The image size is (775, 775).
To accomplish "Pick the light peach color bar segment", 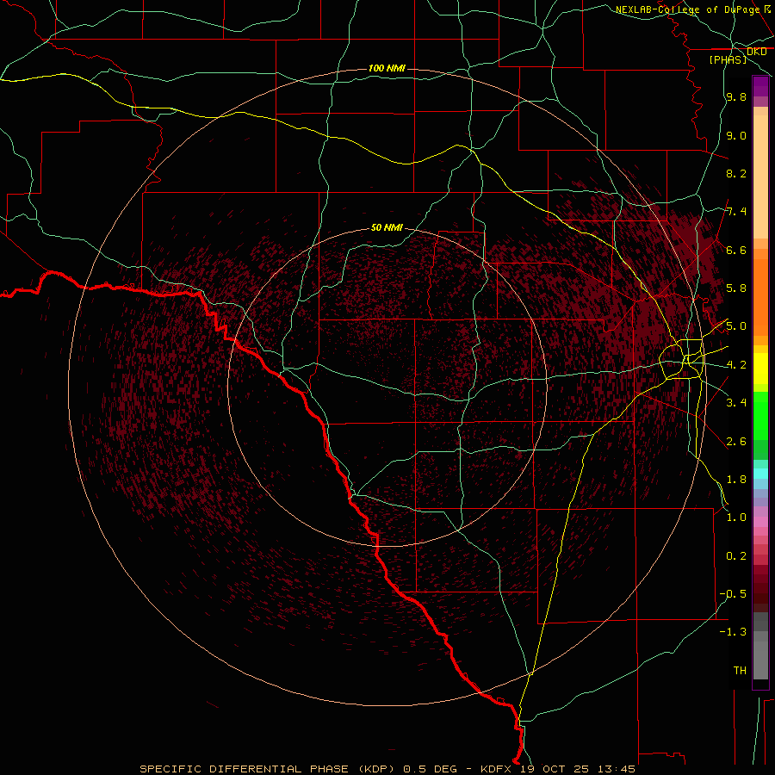I will click(760, 177).
